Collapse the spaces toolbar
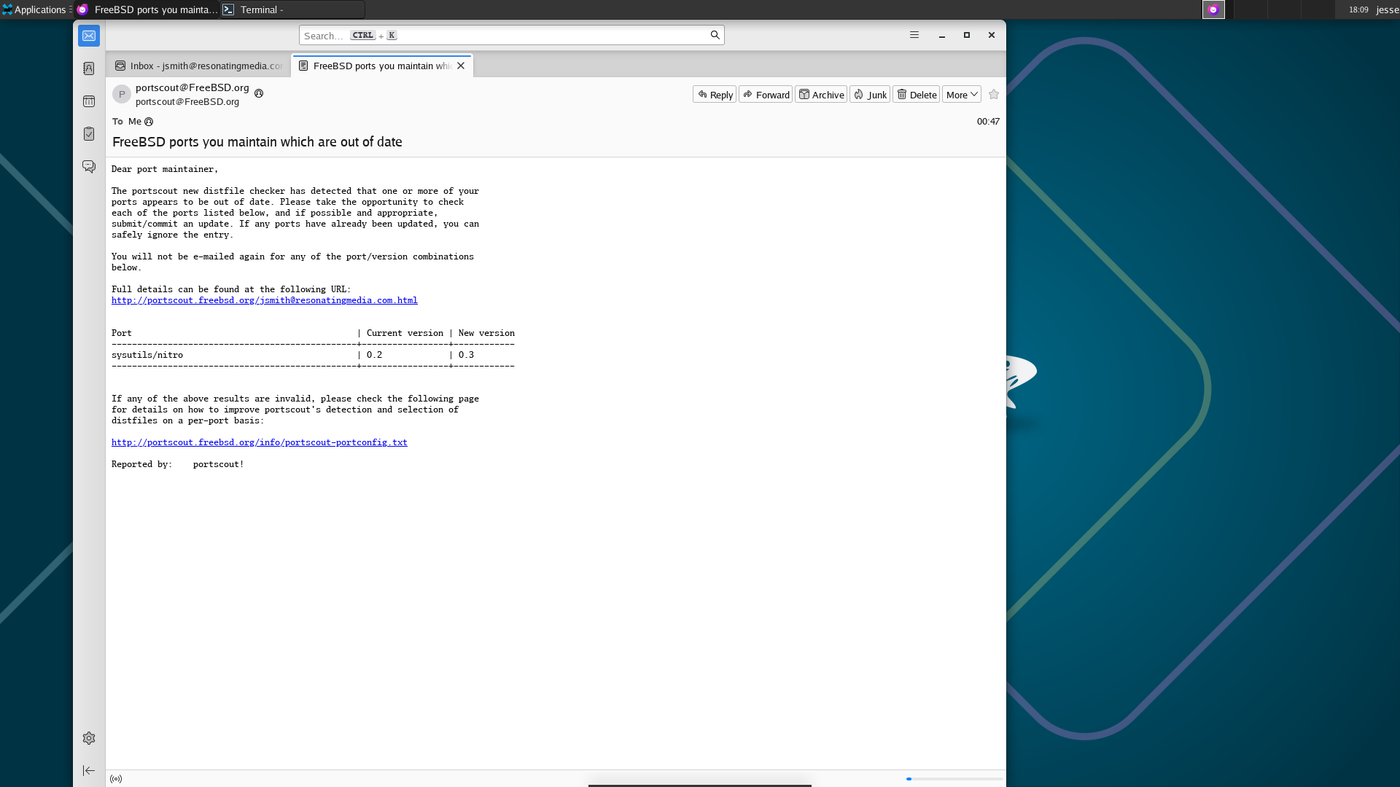Viewport: 1400px width, 787px height. click(x=89, y=770)
